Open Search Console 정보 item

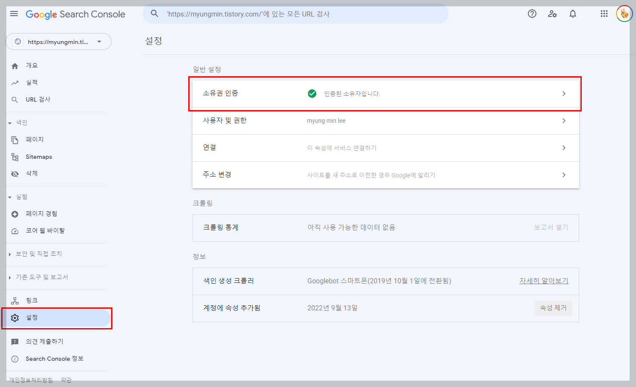(55, 359)
